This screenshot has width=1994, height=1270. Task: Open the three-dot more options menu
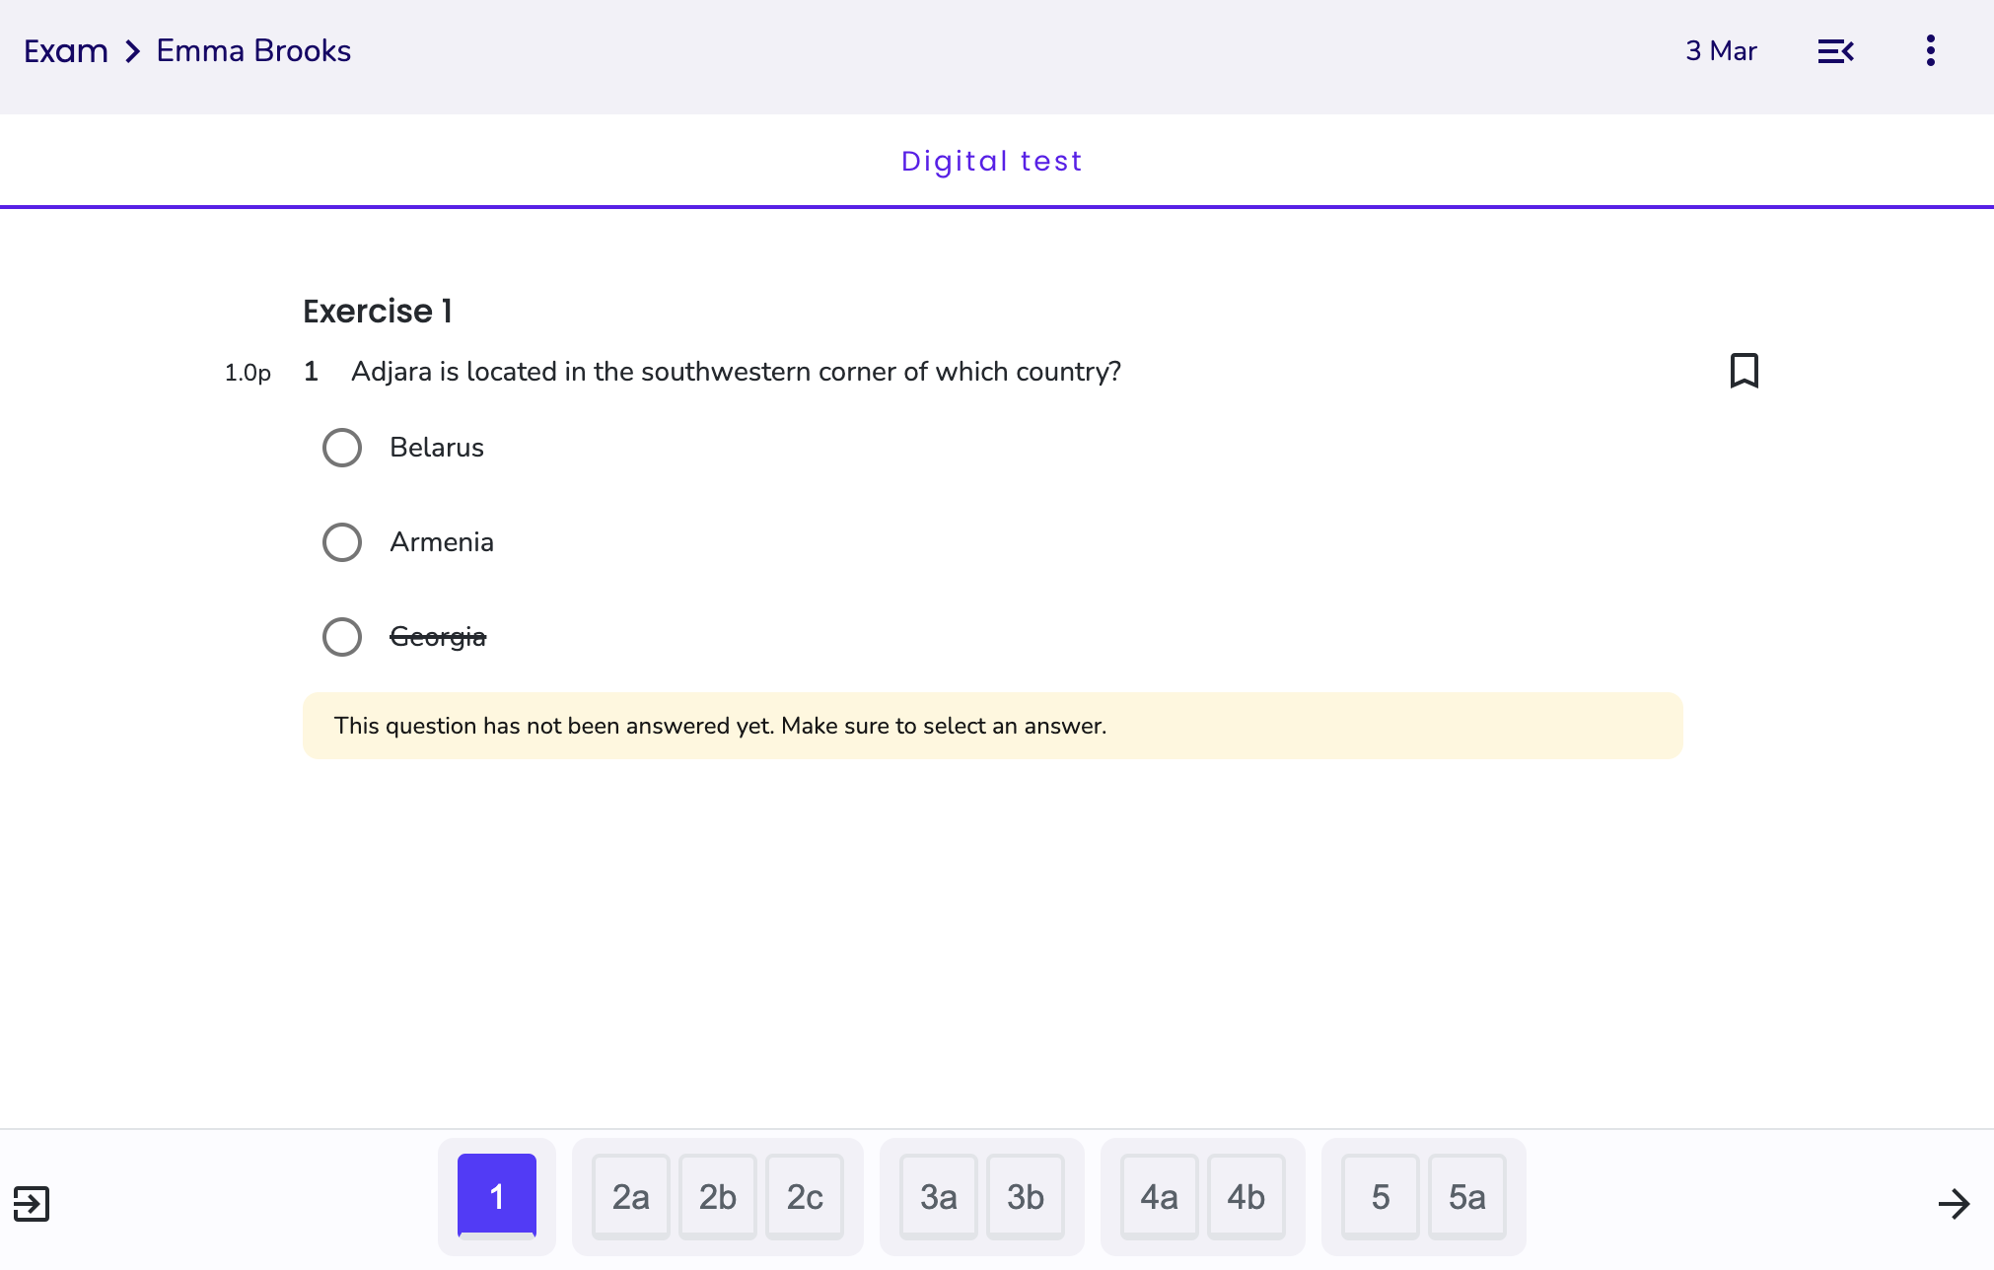pos(1930,50)
